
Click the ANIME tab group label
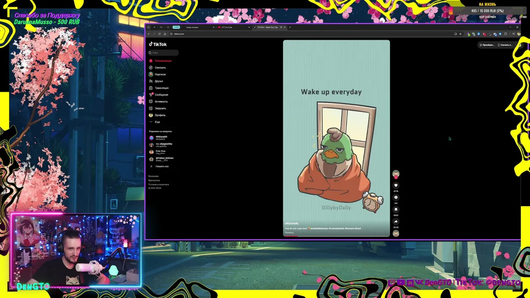[176, 27]
